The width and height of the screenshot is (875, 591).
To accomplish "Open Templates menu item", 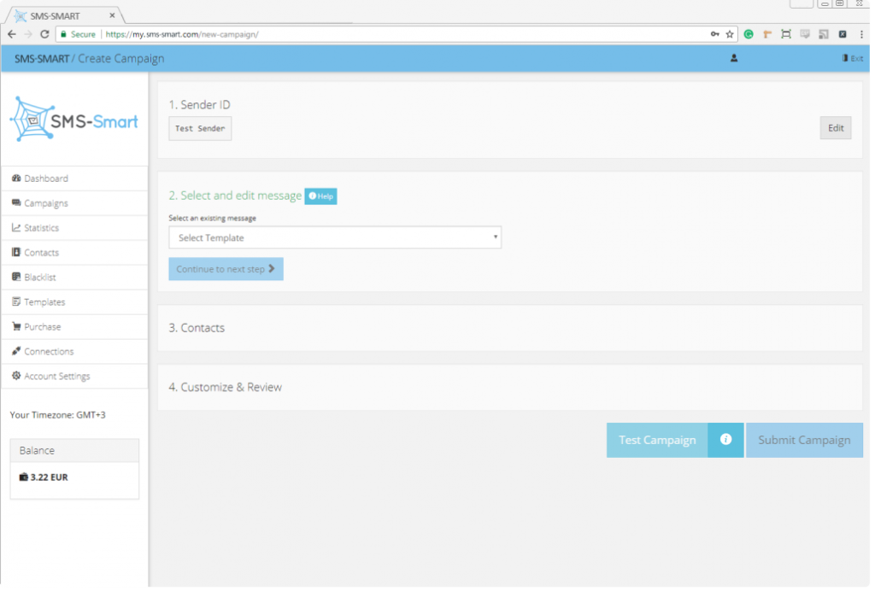I will coord(75,303).
